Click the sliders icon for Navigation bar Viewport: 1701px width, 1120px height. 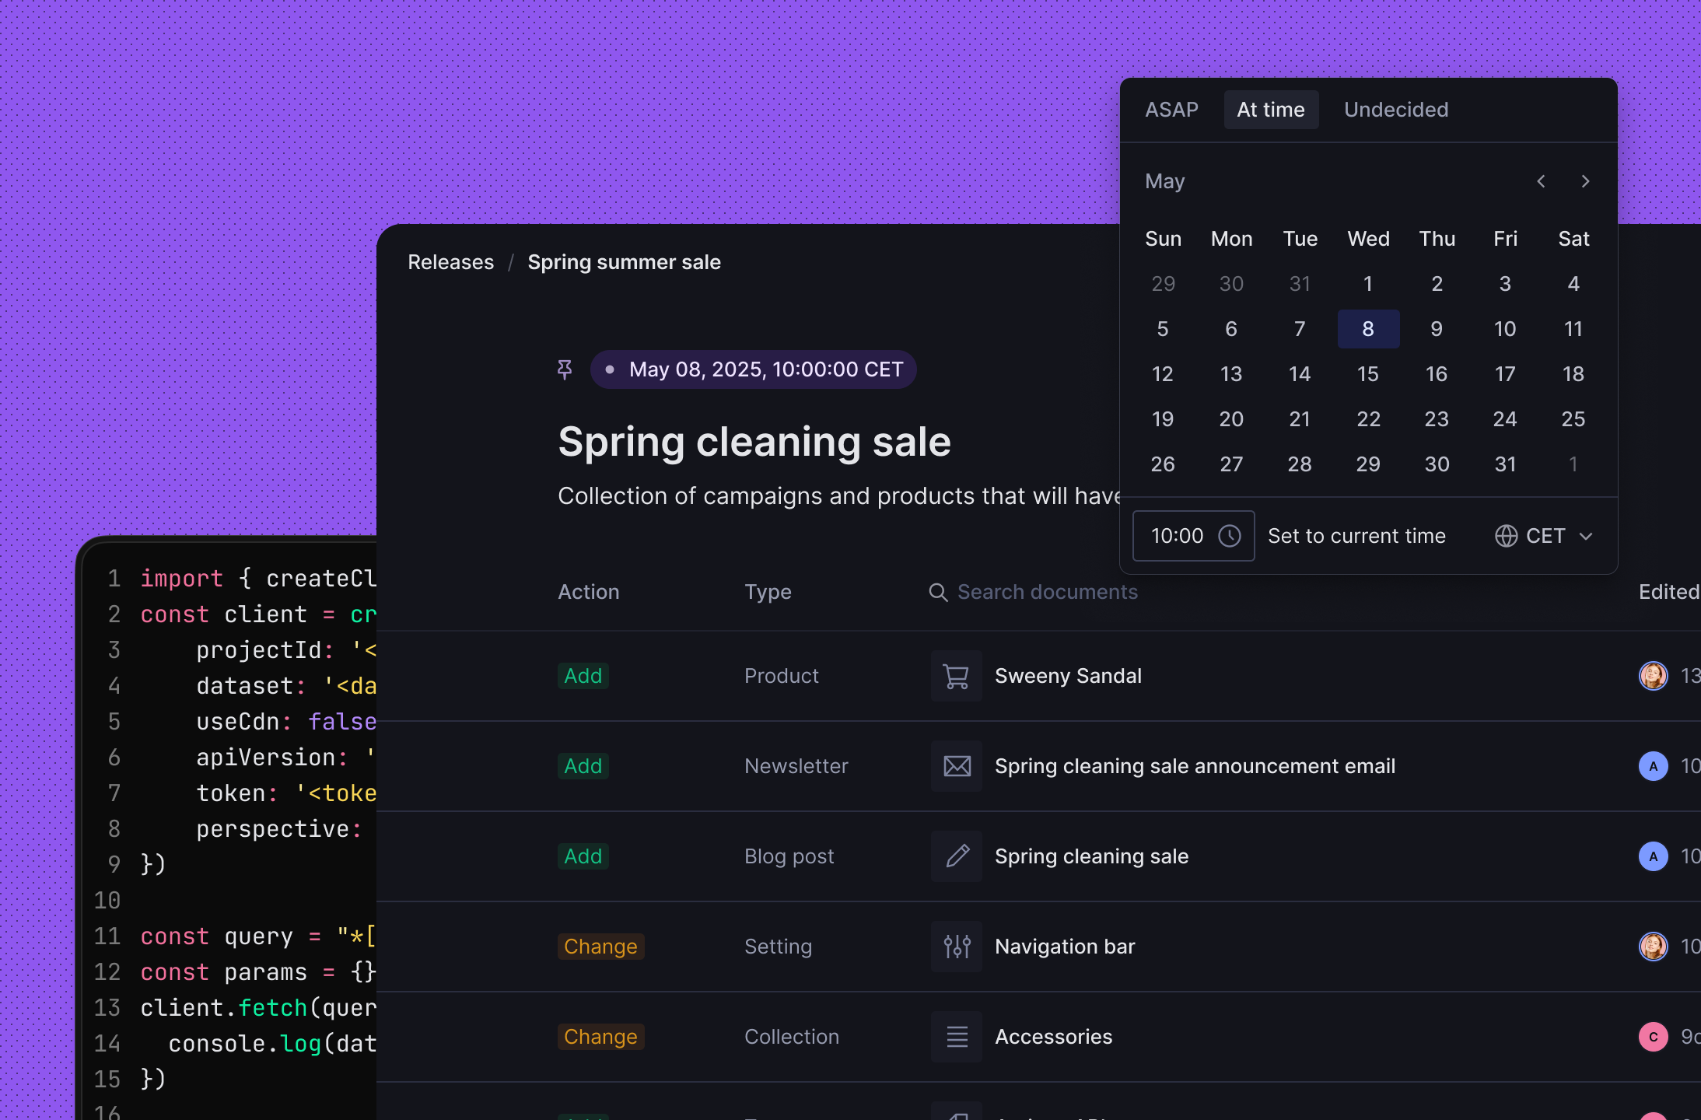click(x=956, y=947)
